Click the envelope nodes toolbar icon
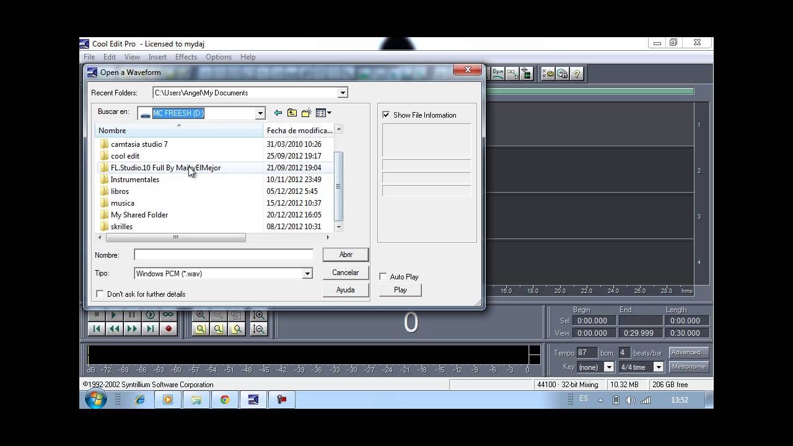The width and height of the screenshot is (793, 446). [x=512, y=73]
